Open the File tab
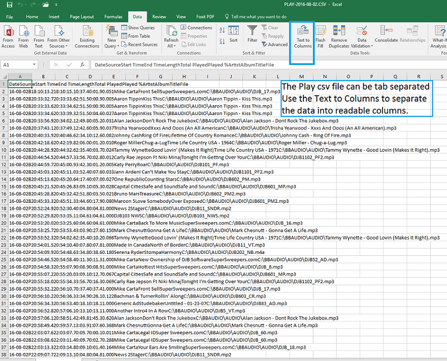This screenshot has width=447, height=361. 9,17
